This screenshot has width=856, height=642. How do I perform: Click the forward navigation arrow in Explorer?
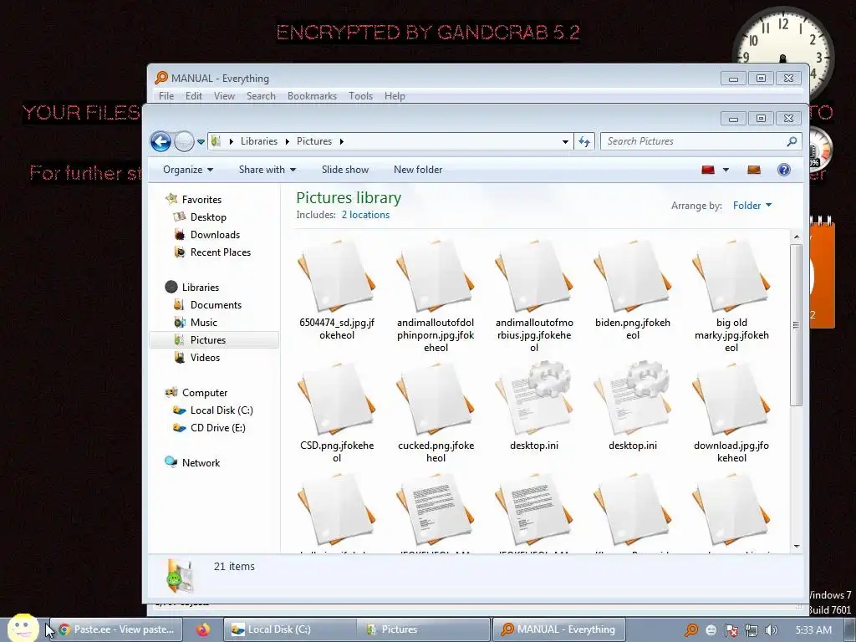[x=184, y=142]
